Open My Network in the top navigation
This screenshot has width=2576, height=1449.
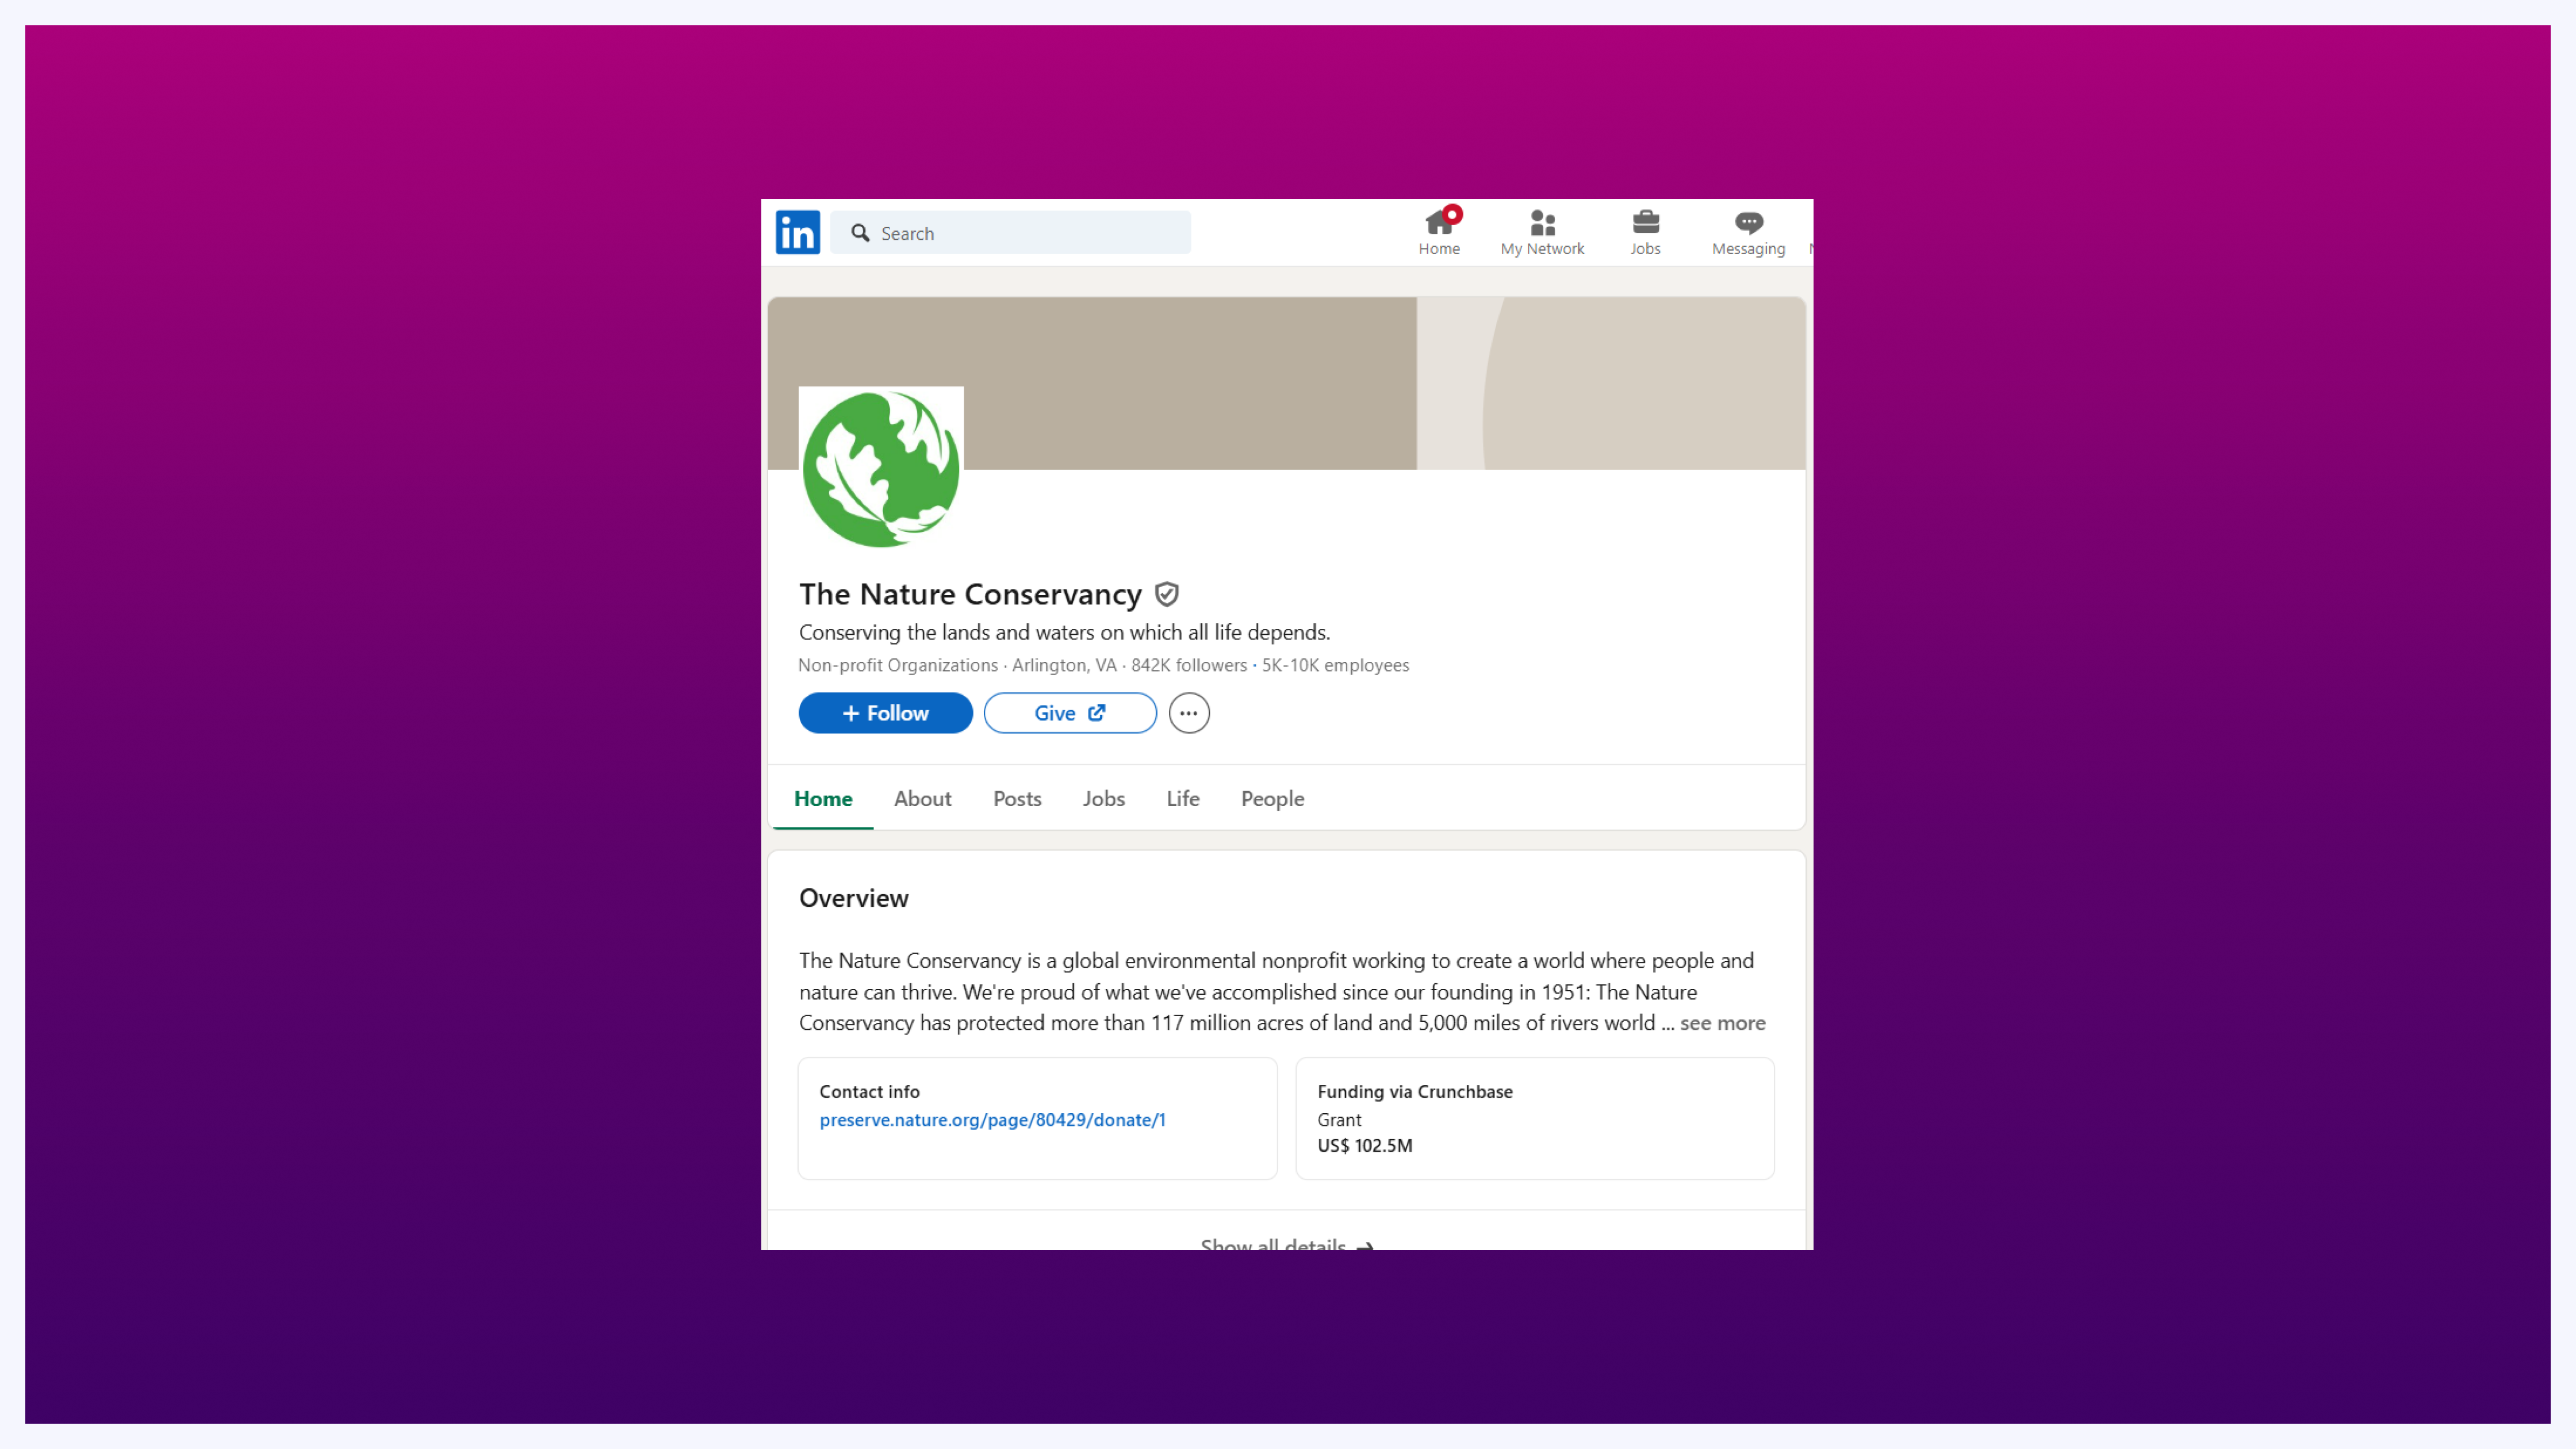coord(1542,232)
